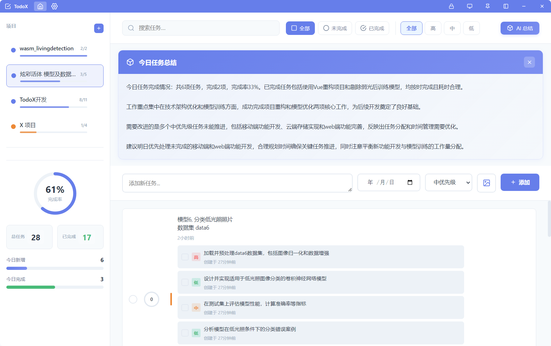Toggle the sidebar layout from the title bar
Image resolution: width=551 pixels, height=346 pixels.
(505, 6)
